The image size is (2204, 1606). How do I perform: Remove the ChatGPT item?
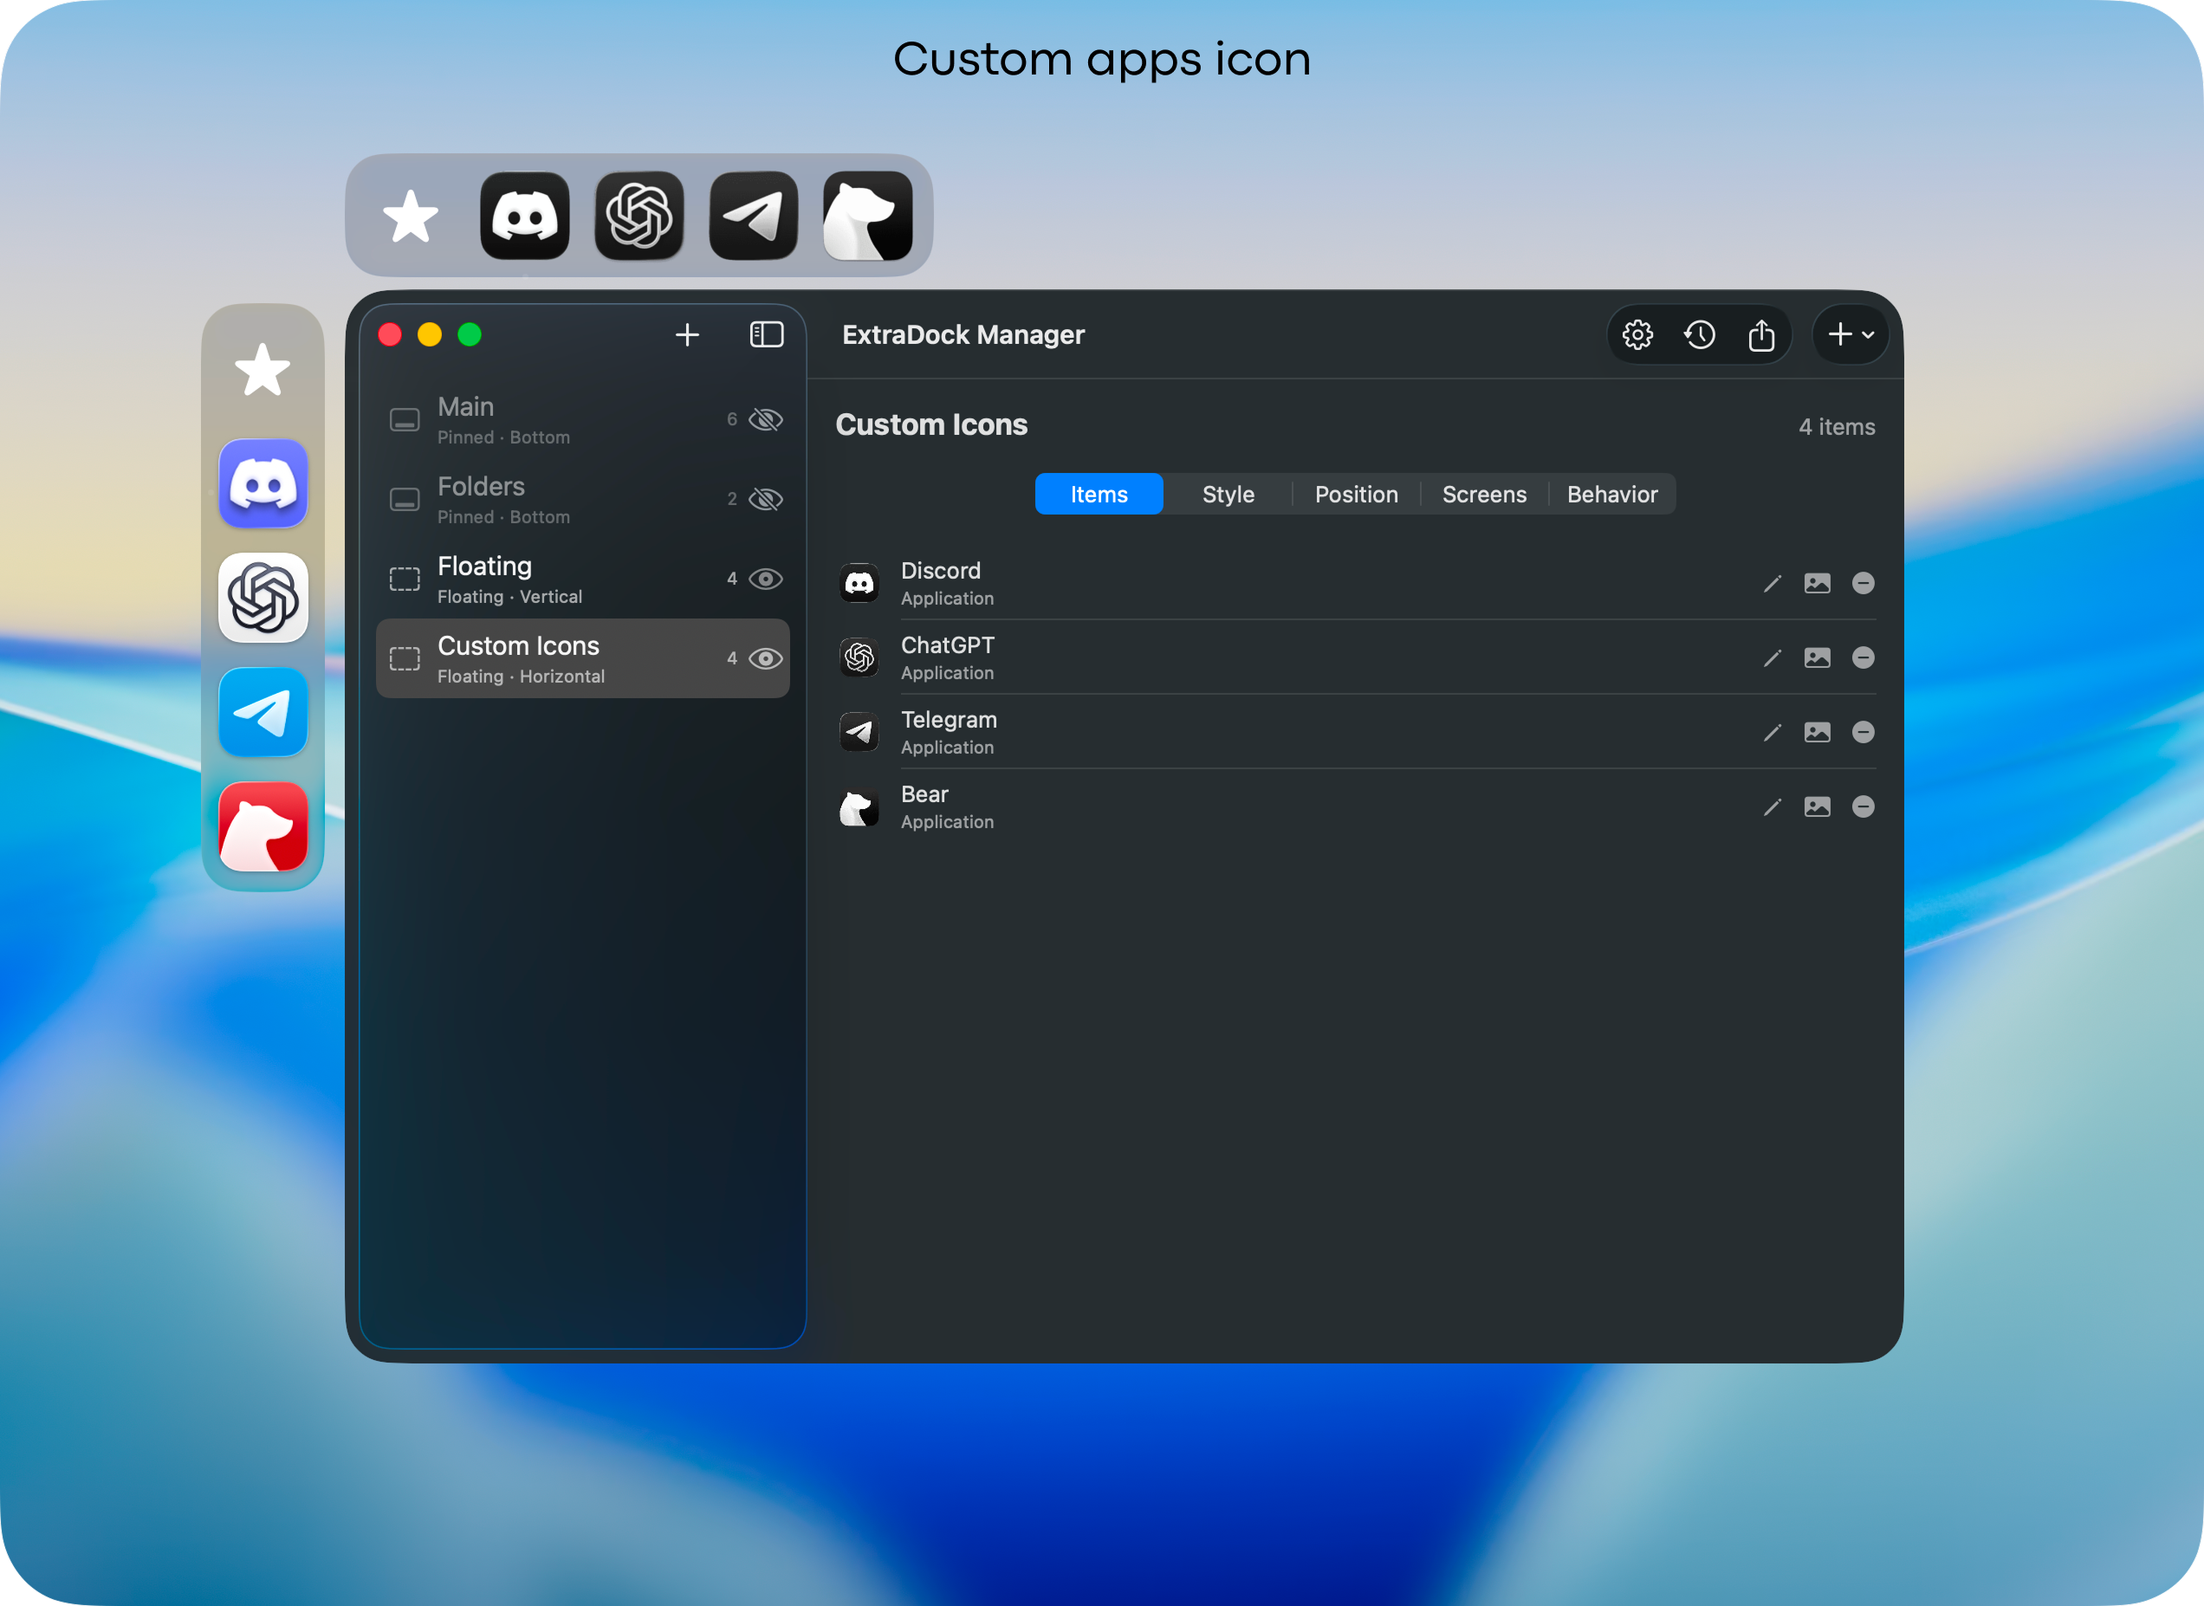pyautogui.click(x=1863, y=658)
